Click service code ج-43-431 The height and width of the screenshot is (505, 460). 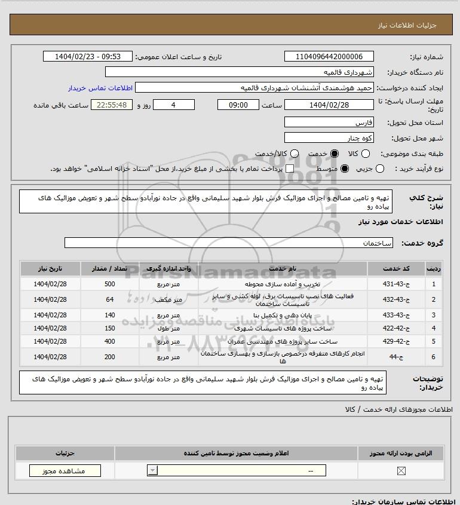pyautogui.click(x=396, y=284)
